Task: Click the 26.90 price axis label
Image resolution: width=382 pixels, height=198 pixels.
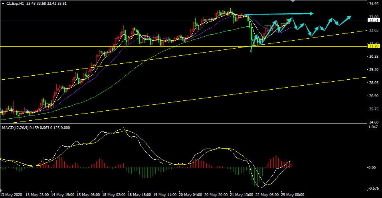Action: point(374,96)
